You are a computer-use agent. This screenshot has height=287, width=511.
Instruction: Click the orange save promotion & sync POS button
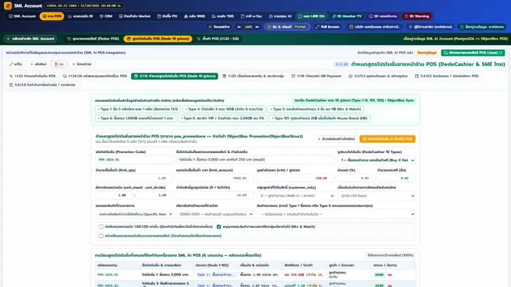pyautogui.click(x=387, y=139)
